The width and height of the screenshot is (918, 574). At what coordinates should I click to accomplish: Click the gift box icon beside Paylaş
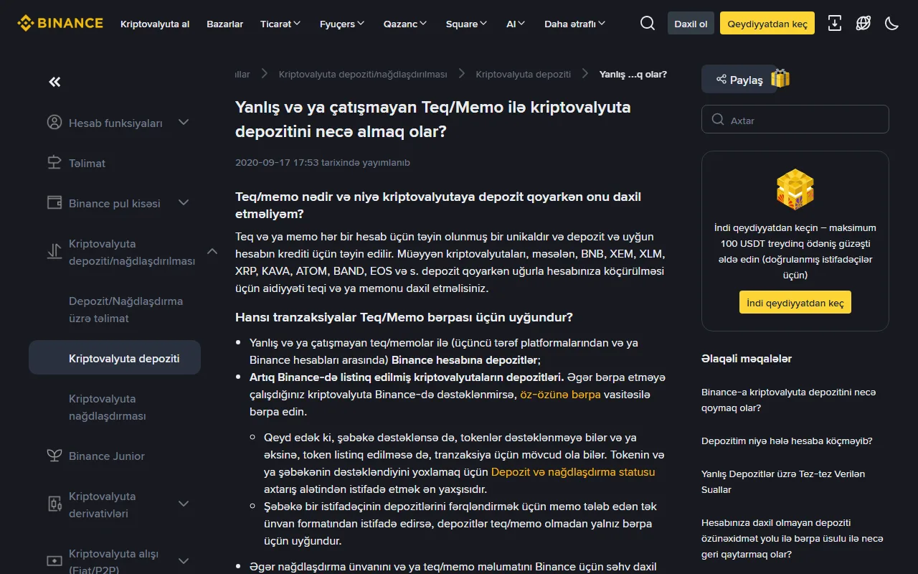coord(780,78)
